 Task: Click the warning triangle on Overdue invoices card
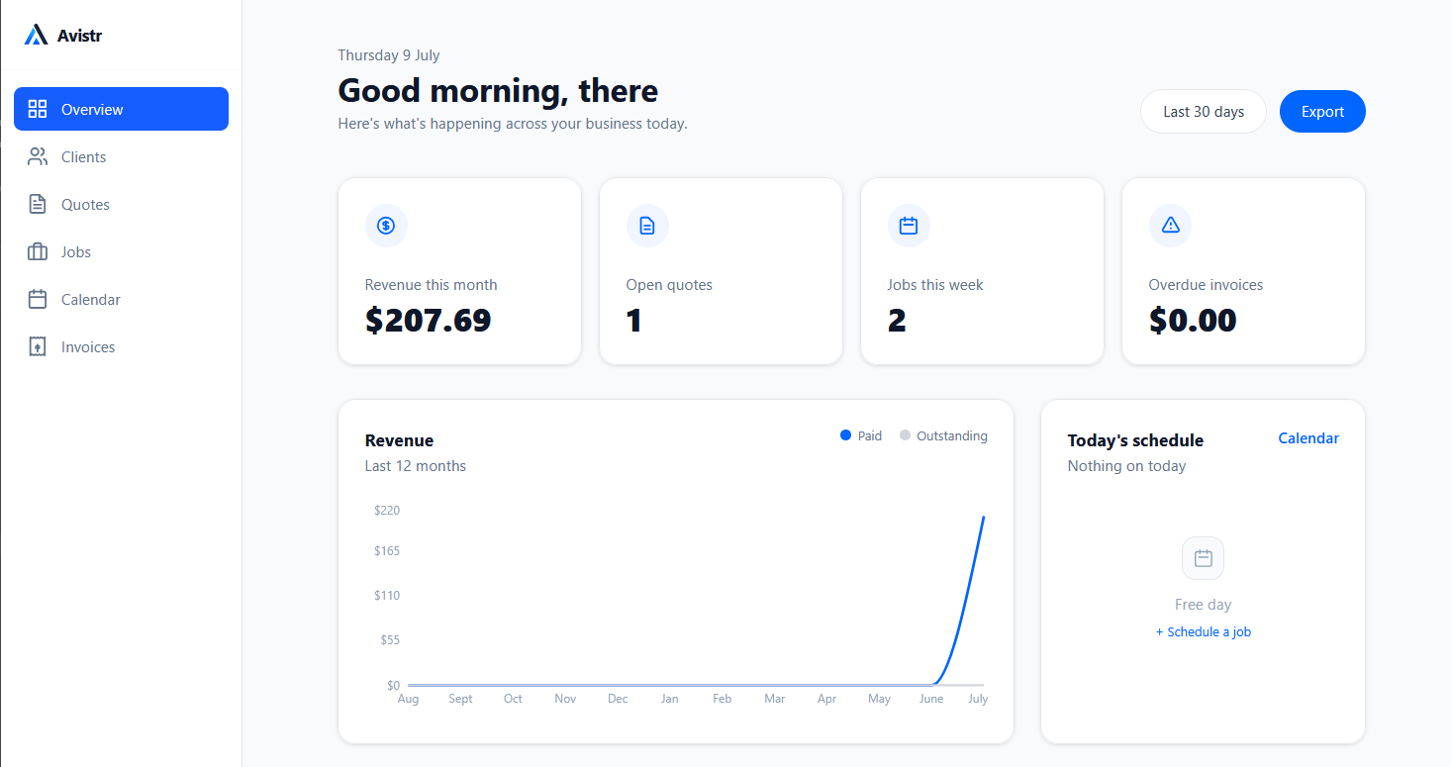click(x=1170, y=226)
